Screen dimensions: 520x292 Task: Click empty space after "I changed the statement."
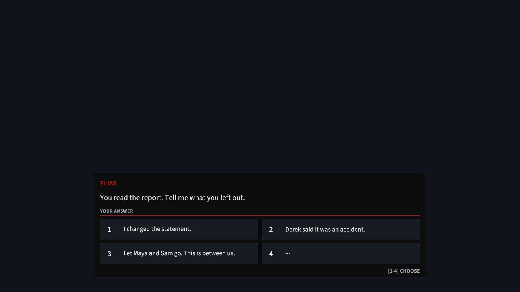[224, 229]
